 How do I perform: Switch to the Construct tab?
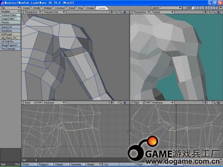[60, 8]
